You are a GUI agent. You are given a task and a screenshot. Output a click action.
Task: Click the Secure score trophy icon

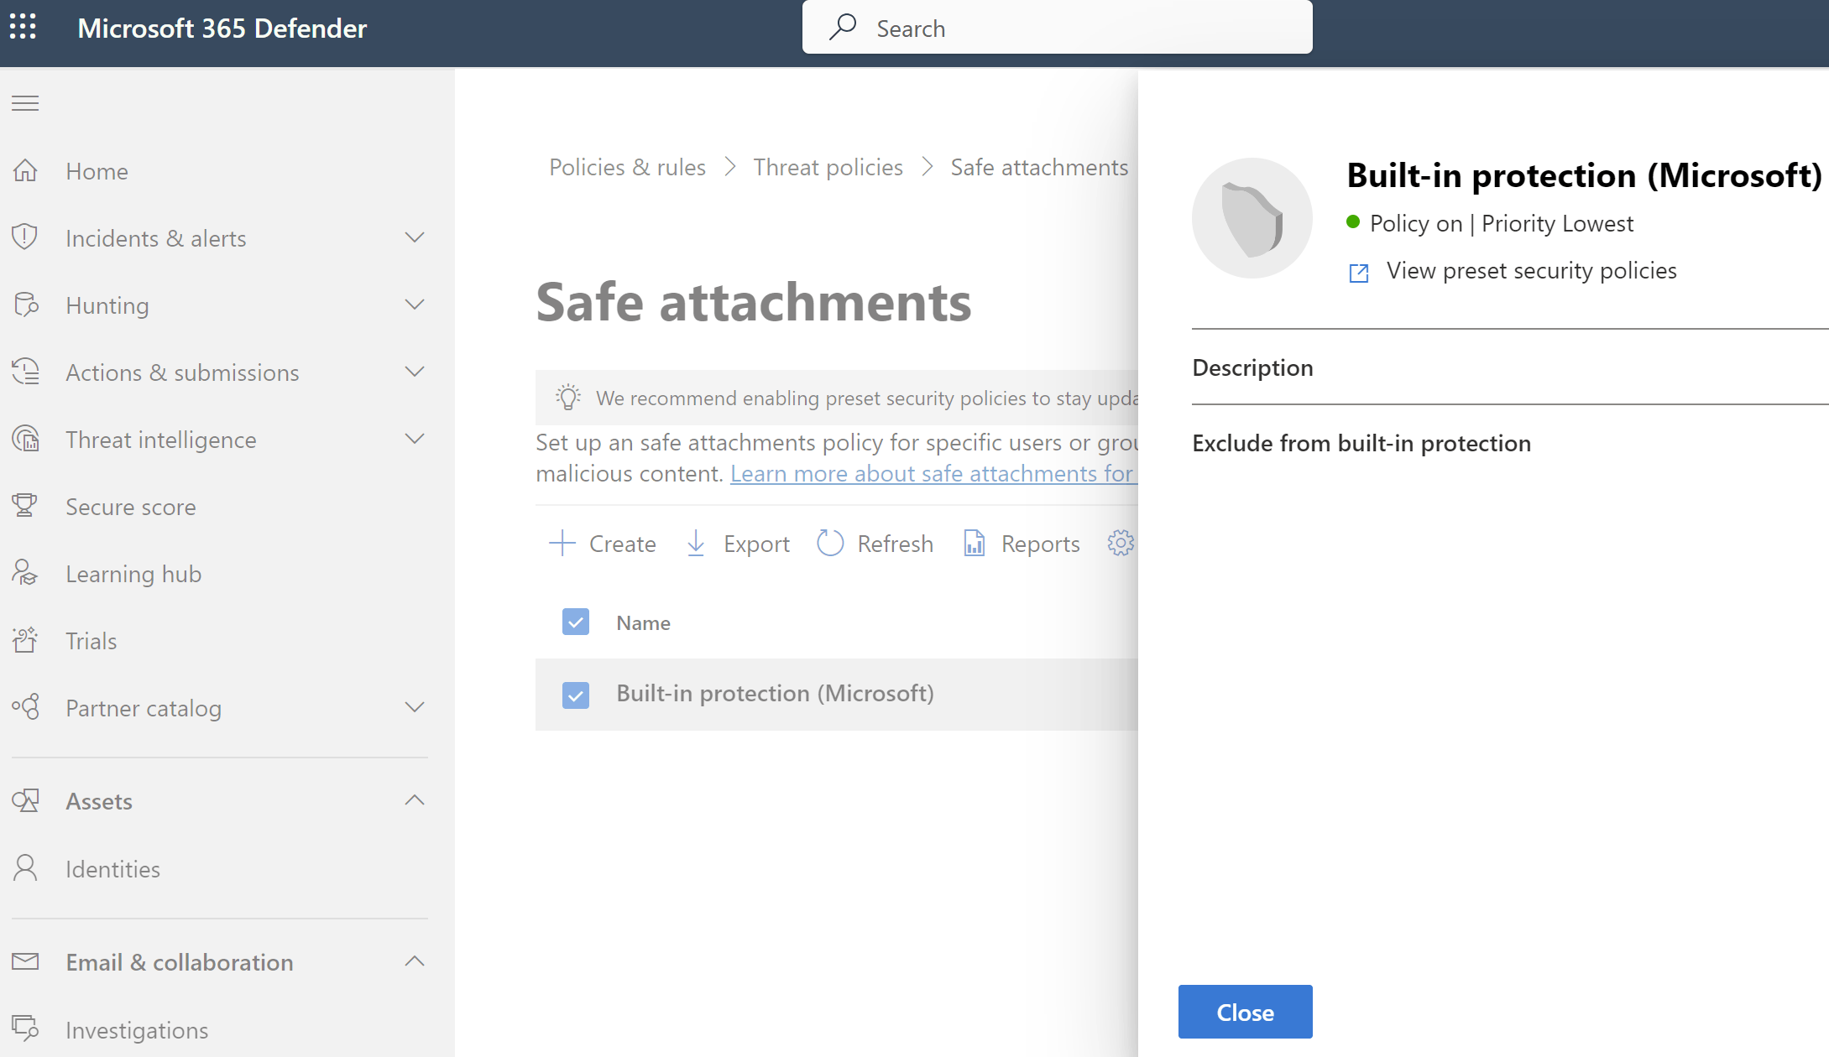(x=25, y=506)
